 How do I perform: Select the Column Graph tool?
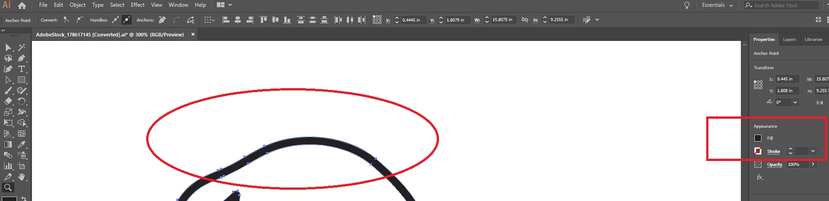click(8, 166)
